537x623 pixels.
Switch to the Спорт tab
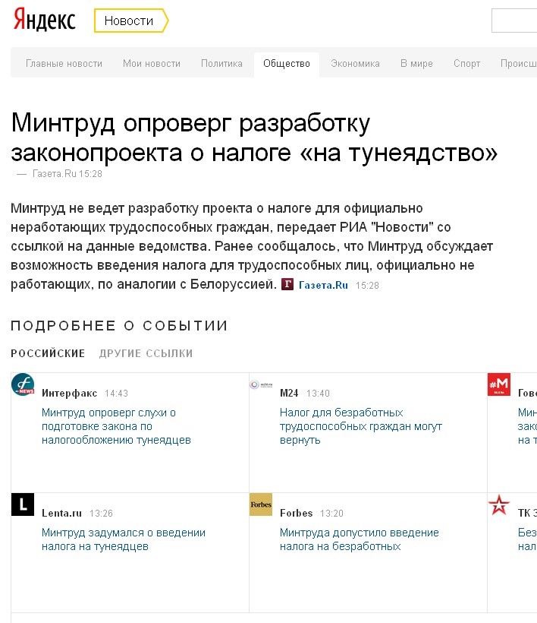tap(466, 64)
